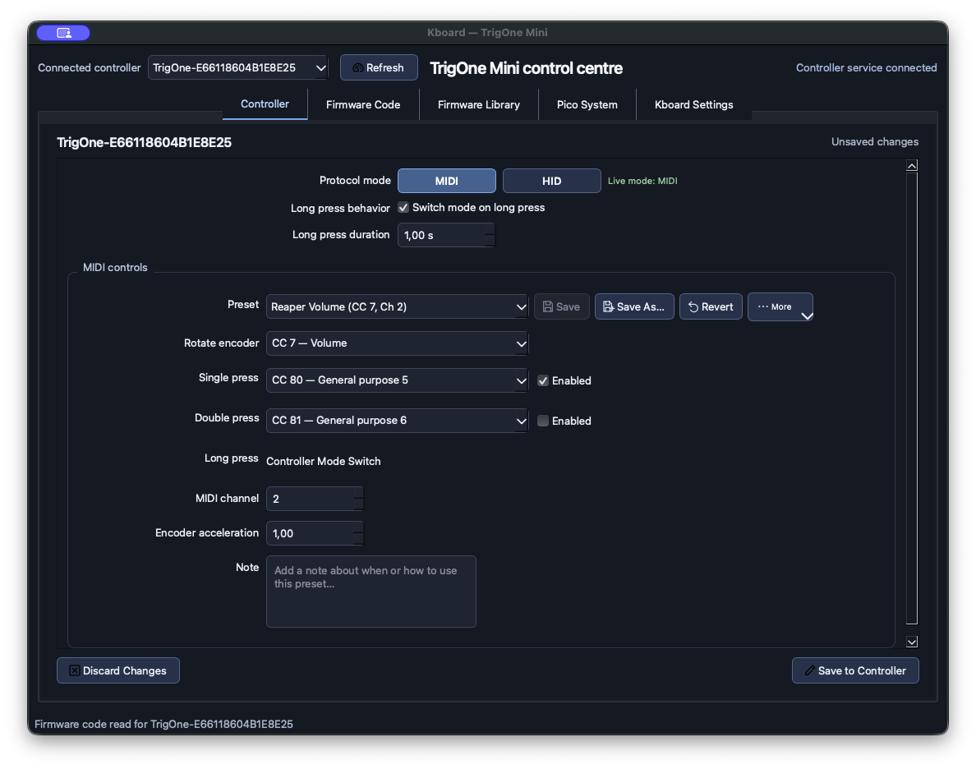
Task: Click the scroll up arrow
Action: 912,165
